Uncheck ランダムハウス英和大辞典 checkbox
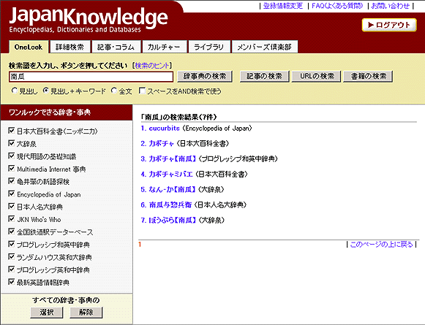 [12, 256]
